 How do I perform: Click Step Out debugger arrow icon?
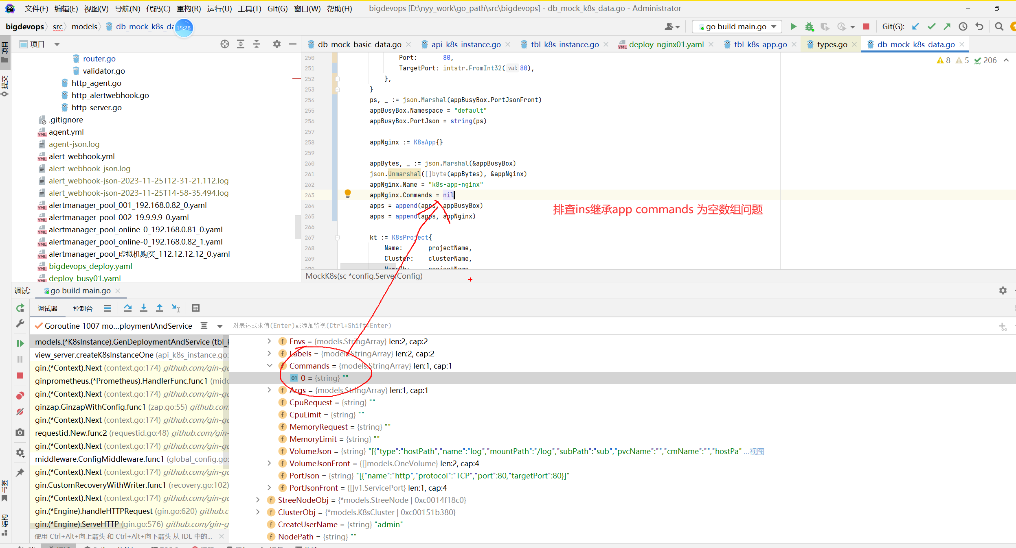[159, 308]
